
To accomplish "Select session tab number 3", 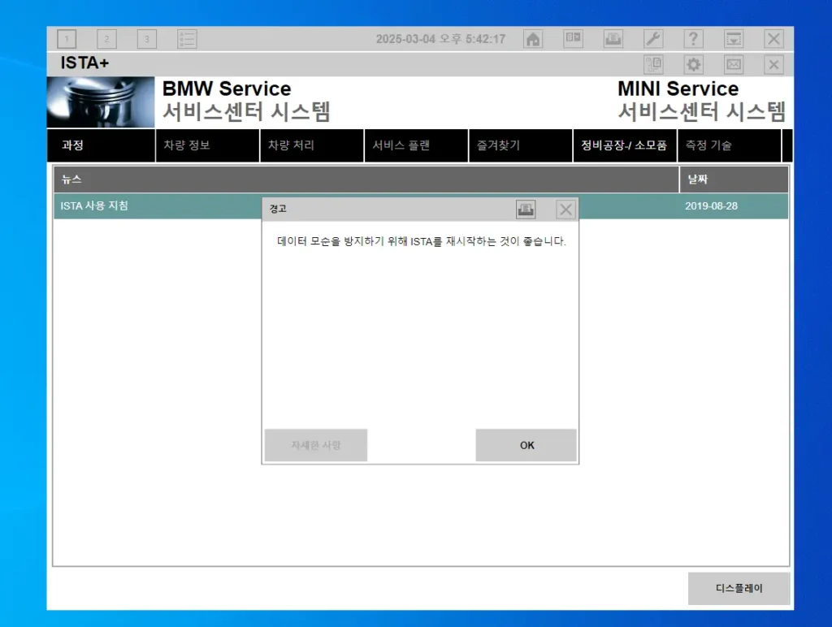I will 147,39.
